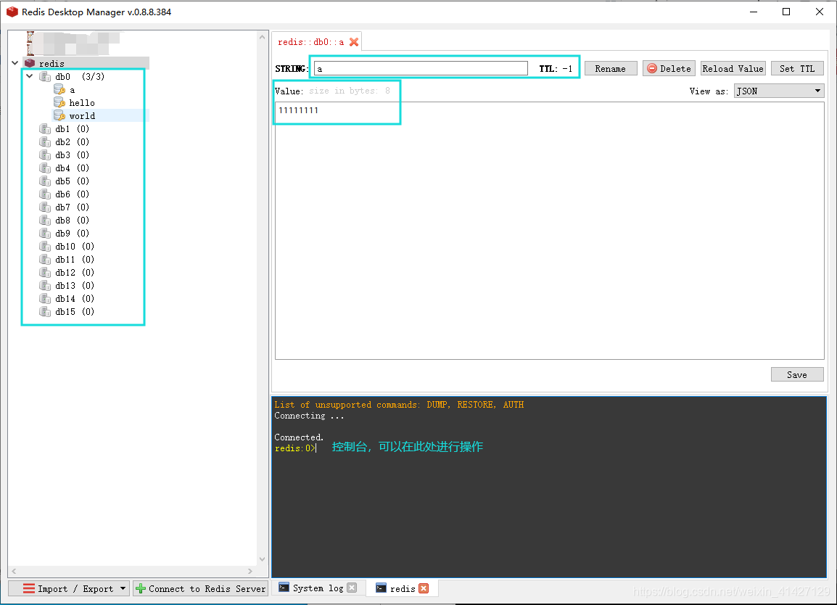Click the db1 database icon
Image resolution: width=837 pixels, height=605 pixels.
click(46, 128)
